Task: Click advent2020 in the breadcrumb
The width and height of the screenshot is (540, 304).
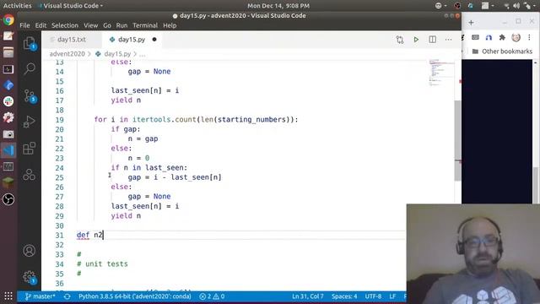Action: click(67, 54)
